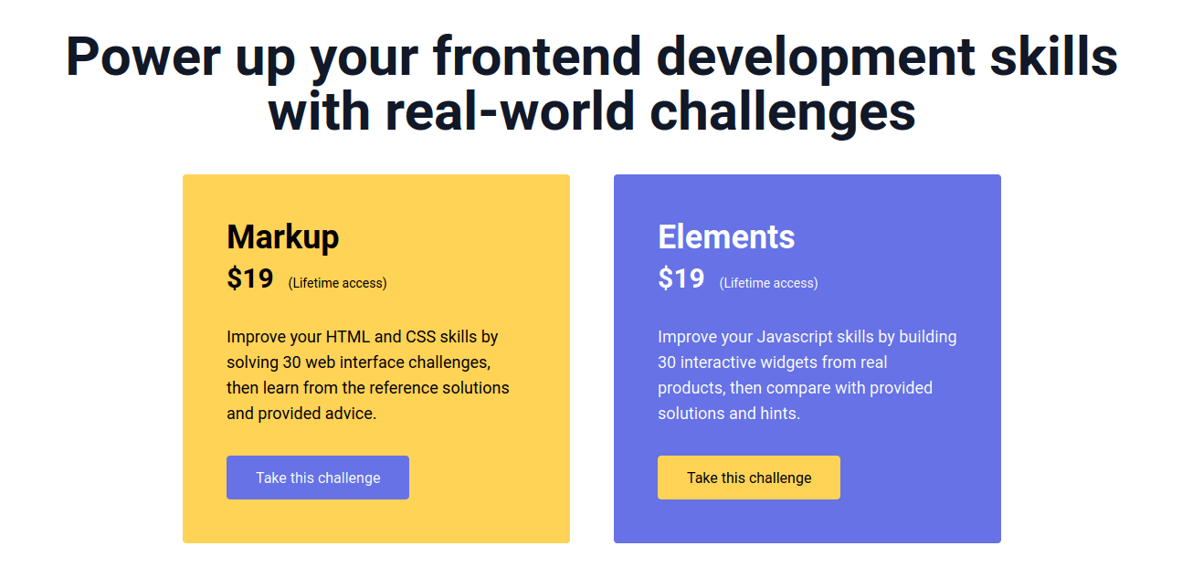Screen dimensions: 1182x588
Task: Click 'Improve your HTML and CSS skills' text
Action: [362, 337]
